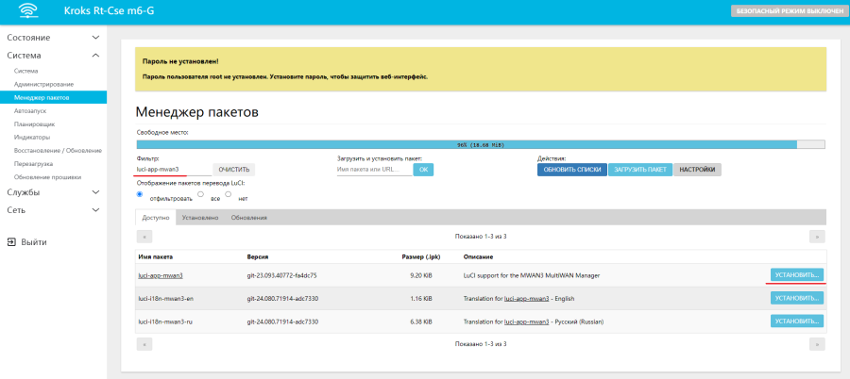Screen dimensions: 850x379
Task: Go to next page using top » button
Action: [817, 237]
